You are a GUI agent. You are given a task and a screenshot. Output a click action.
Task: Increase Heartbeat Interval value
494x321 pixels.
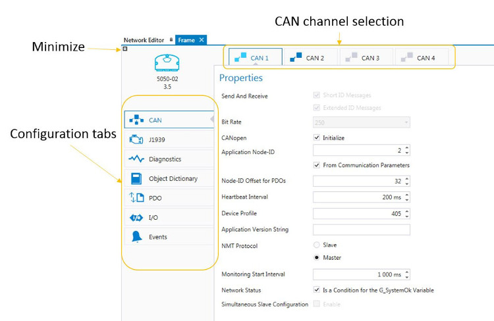(407, 195)
